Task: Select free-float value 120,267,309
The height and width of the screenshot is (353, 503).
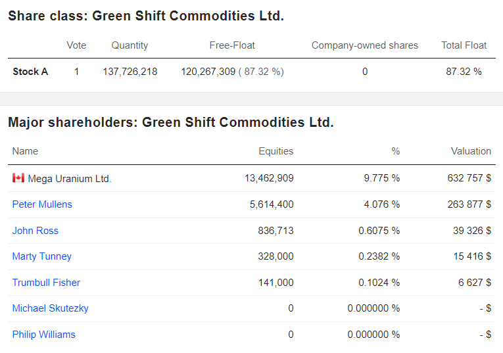Action: coord(208,72)
